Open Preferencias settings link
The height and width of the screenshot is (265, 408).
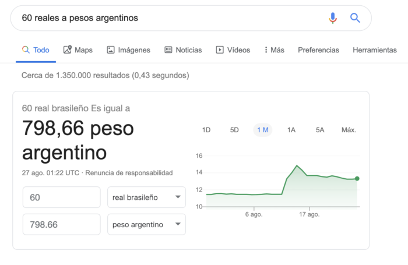318,50
